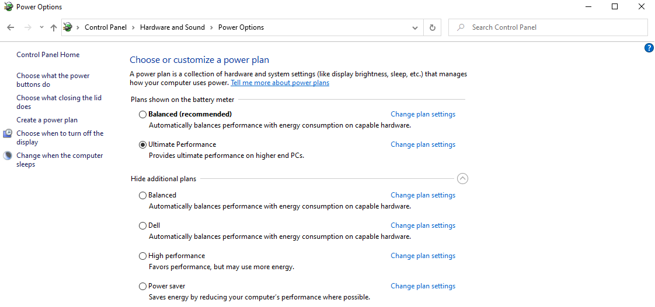Click the Power Options title bar icon
The height and width of the screenshot is (307, 655).
(8, 6)
